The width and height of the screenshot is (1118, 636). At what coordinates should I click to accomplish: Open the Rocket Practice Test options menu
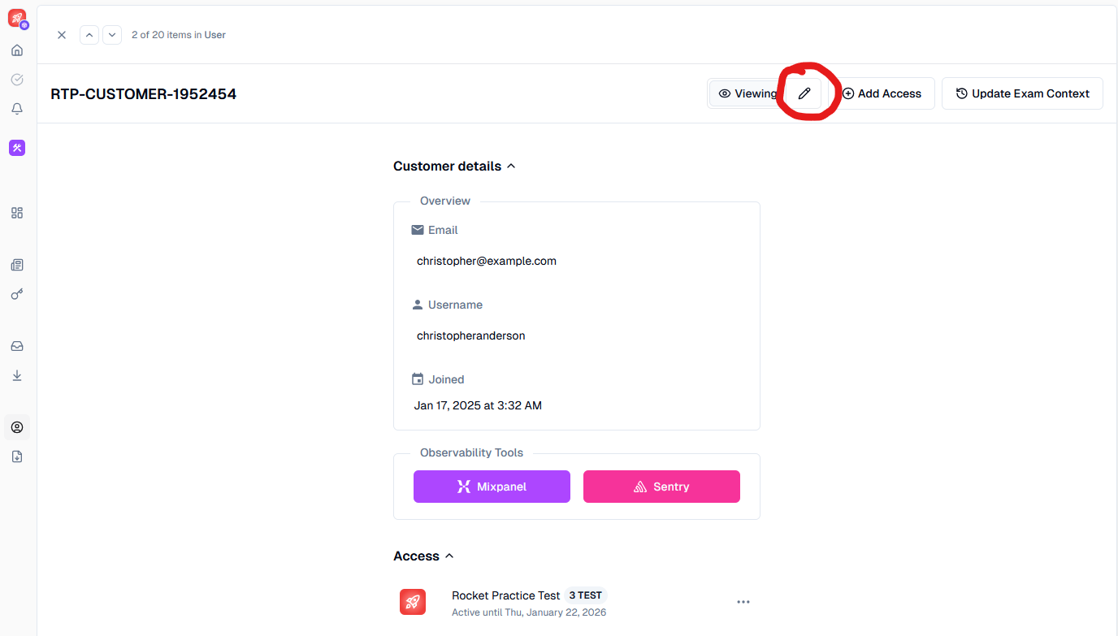point(743,602)
